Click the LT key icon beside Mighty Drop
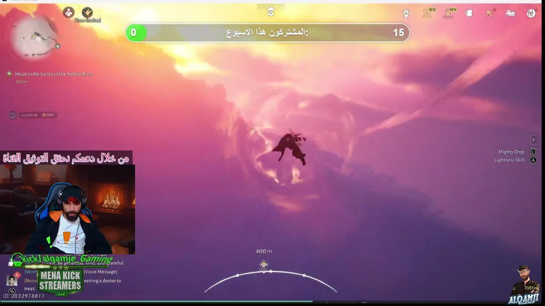 533,152
